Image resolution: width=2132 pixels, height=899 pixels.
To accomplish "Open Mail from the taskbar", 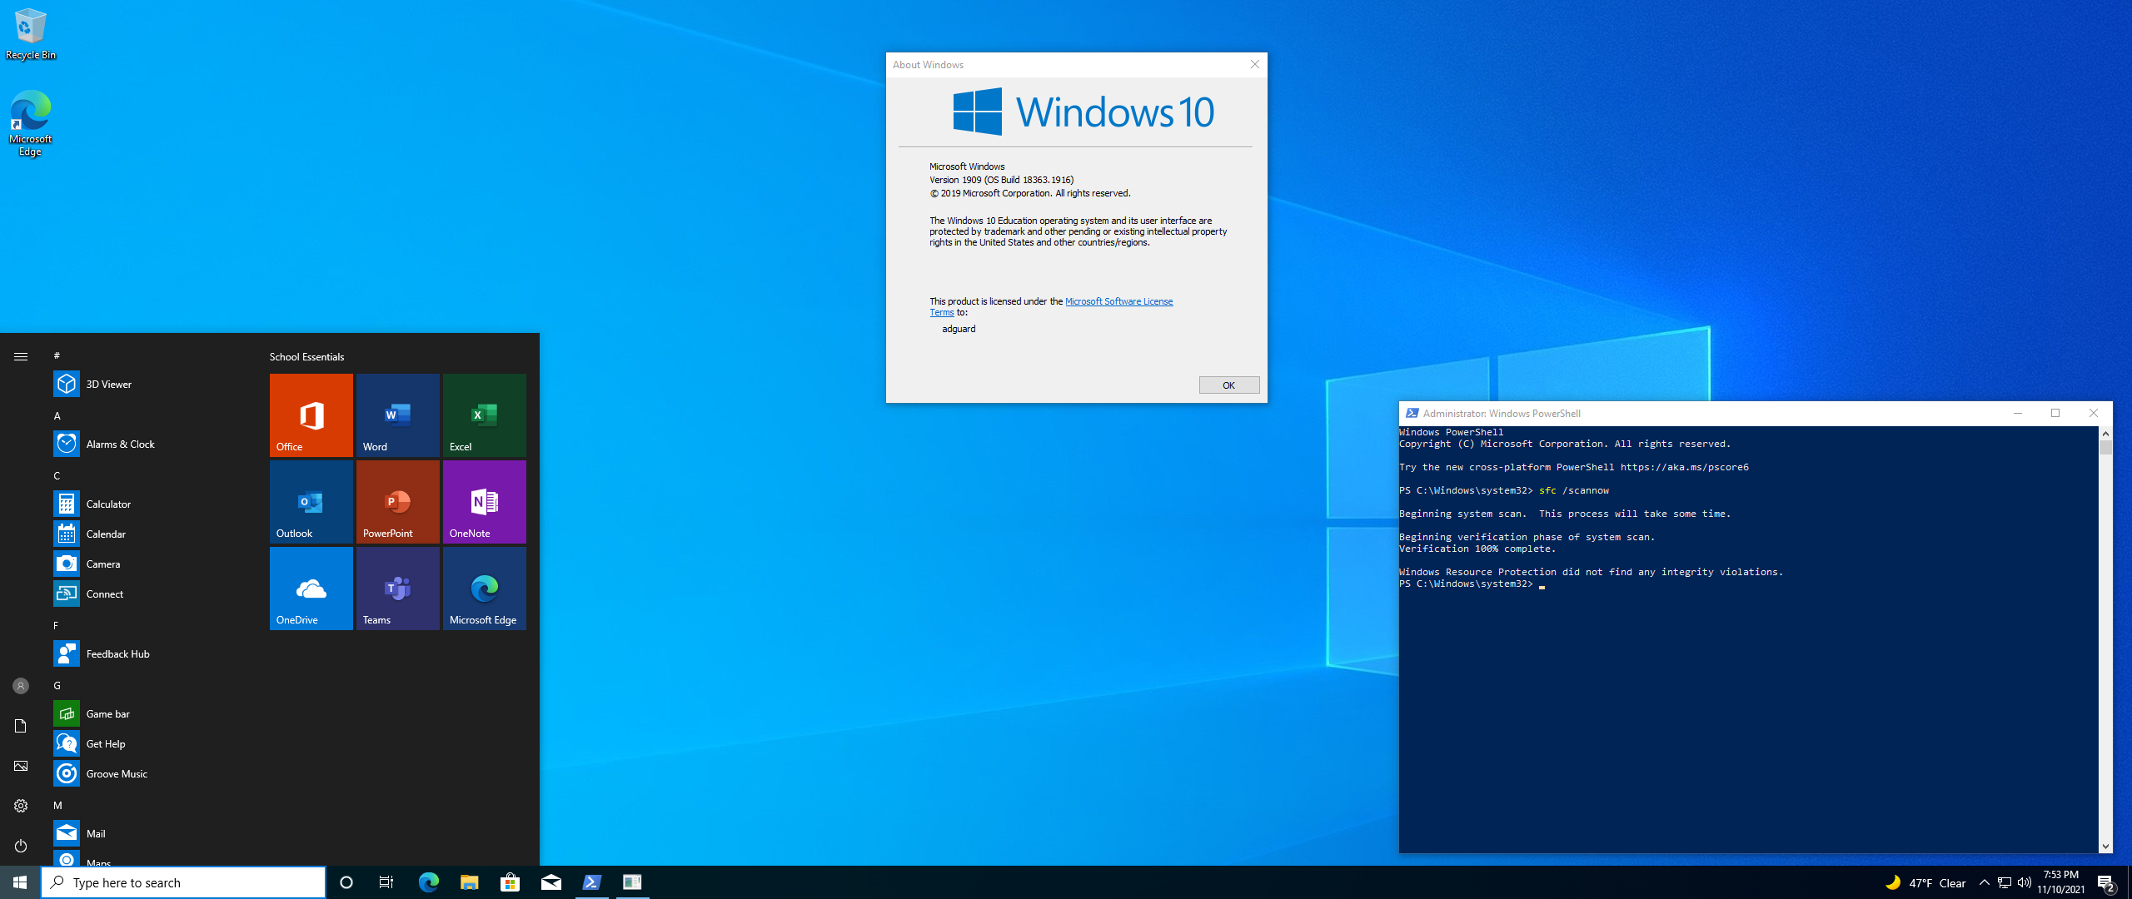I will click(550, 882).
